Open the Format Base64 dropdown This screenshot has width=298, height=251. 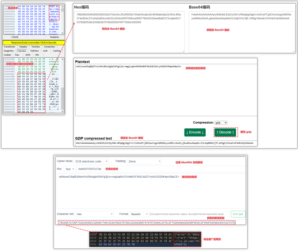pyautogui.click(x=139, y=214)
